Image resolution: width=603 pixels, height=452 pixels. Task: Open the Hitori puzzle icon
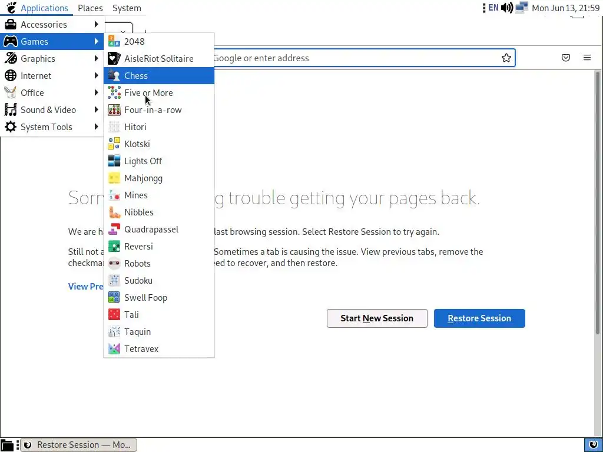point(114,127)
